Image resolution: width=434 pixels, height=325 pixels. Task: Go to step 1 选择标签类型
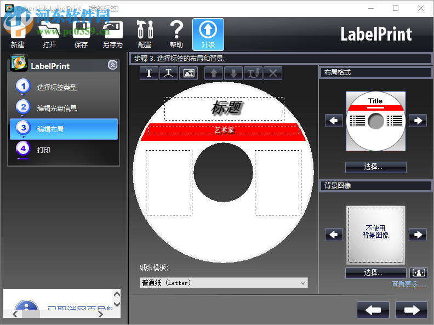[57, 87]
